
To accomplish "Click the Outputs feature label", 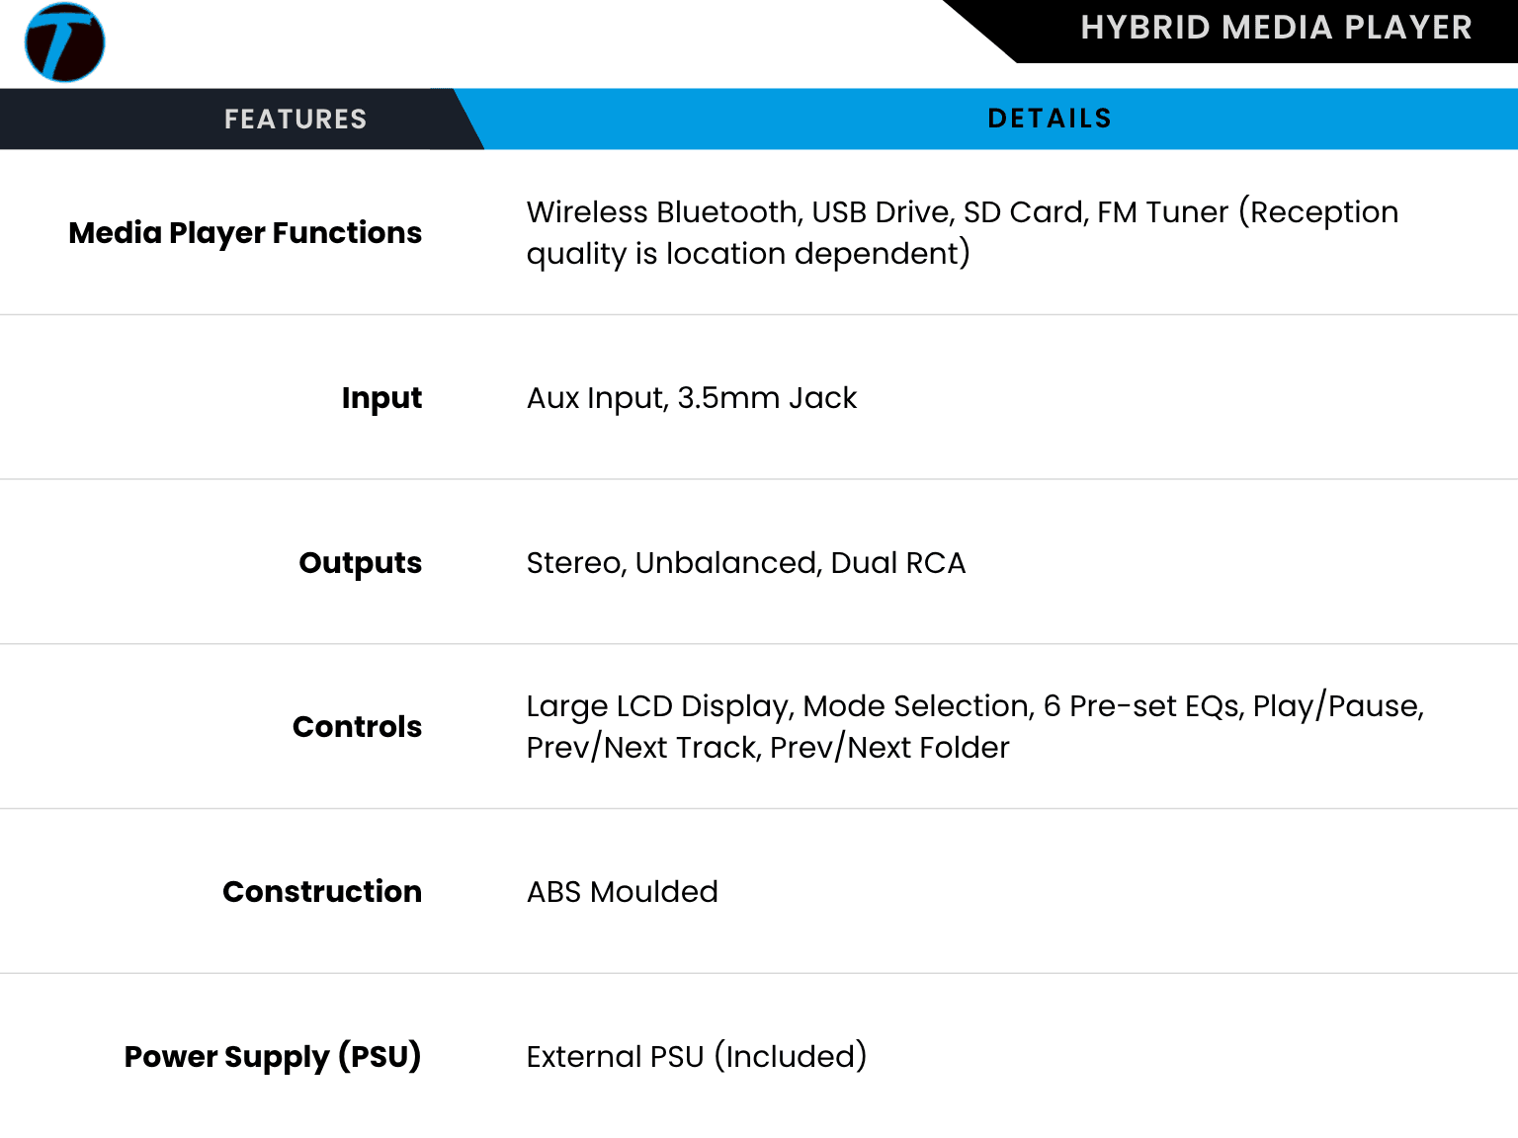I will tap(360, 563).
